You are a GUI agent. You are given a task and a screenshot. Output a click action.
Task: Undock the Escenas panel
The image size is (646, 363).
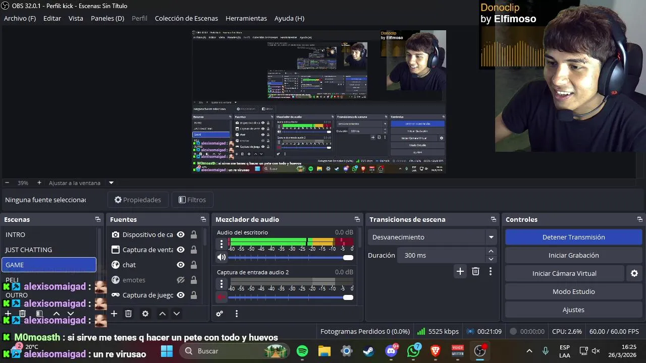97,219
